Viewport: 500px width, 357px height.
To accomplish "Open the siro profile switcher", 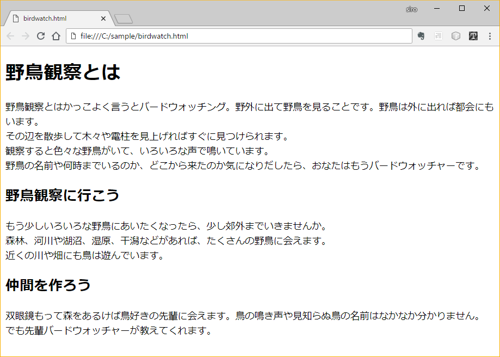I will (411, 9).
